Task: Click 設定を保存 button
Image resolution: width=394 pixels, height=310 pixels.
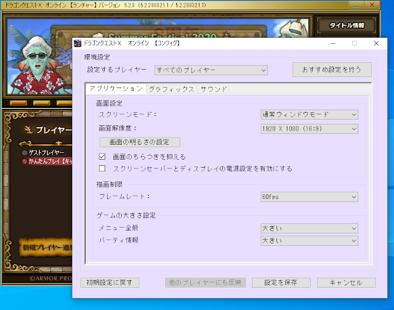Action: click(281, 282)
